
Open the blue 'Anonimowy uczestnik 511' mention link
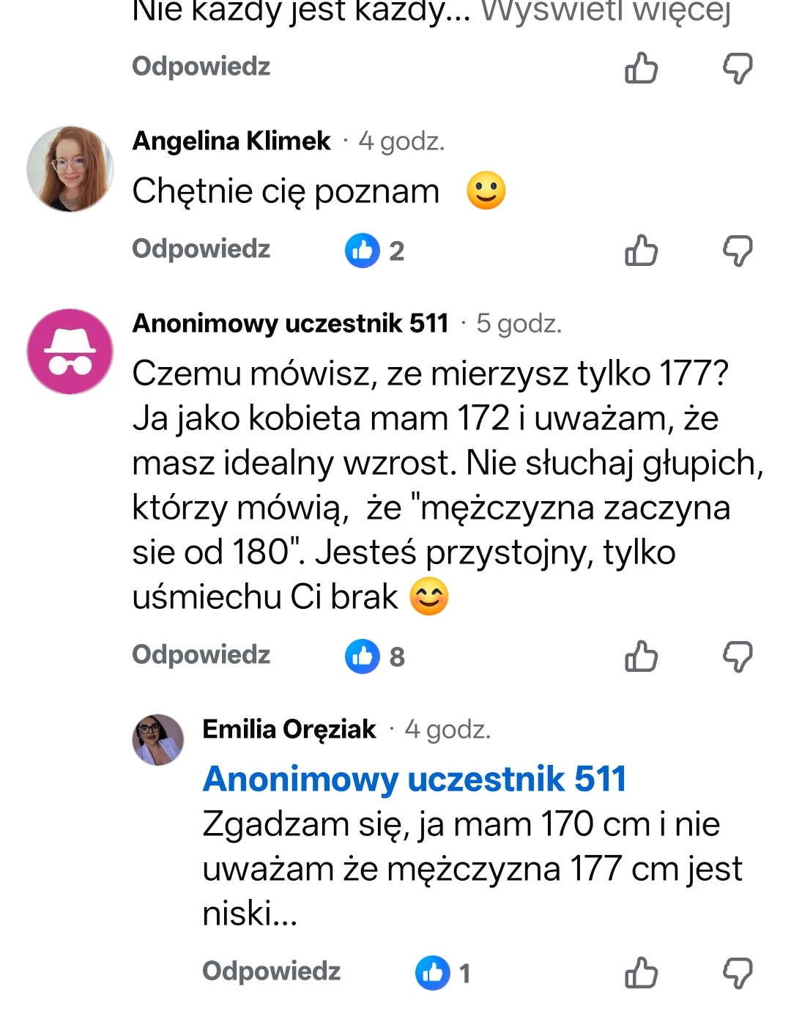click(x=414, y=779)
